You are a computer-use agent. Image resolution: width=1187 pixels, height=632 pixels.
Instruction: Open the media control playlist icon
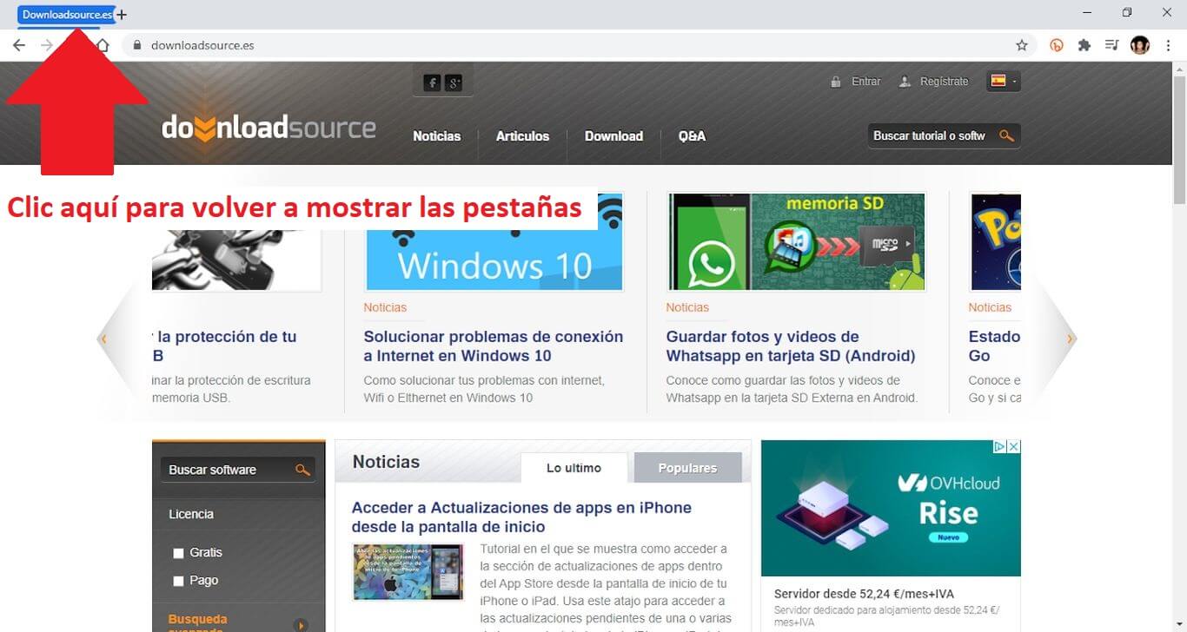pos(1111,45)
